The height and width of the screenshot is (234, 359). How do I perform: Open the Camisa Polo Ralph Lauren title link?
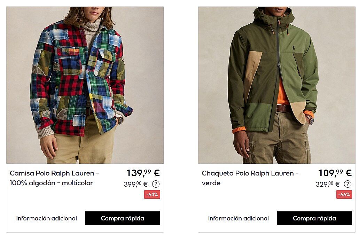pyautogui.click(x=54, y=173)
